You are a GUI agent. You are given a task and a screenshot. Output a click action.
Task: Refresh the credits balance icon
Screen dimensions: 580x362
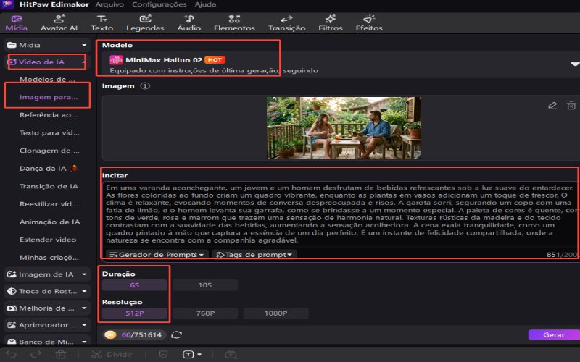[176, 334]
